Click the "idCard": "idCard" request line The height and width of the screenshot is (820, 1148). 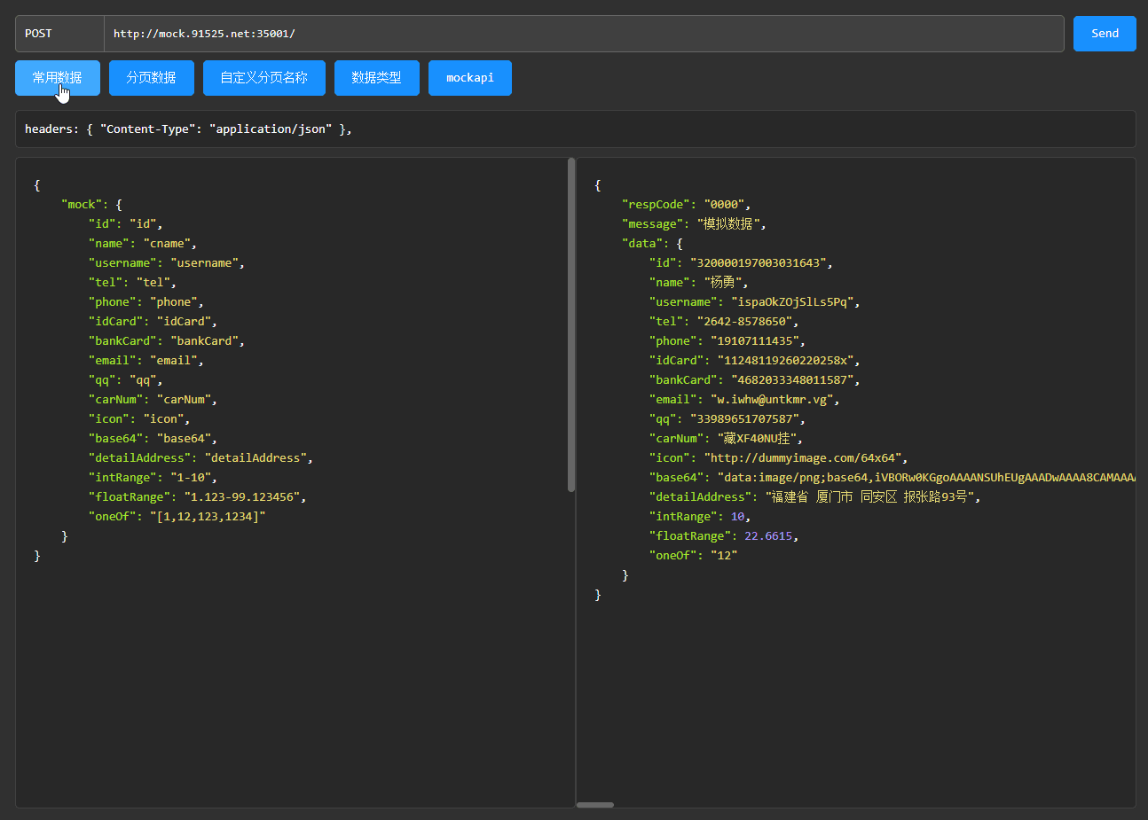(153, 322)
